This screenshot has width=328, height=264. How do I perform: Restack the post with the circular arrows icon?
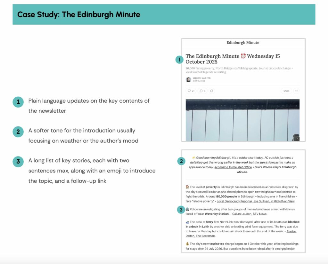pyautogui.click(x=212, y=91)
